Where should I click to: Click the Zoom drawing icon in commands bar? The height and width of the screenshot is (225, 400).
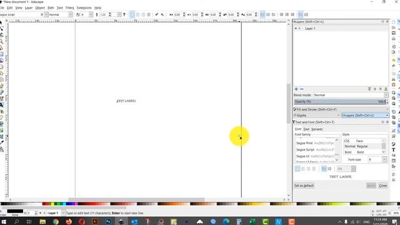point(394,98)
